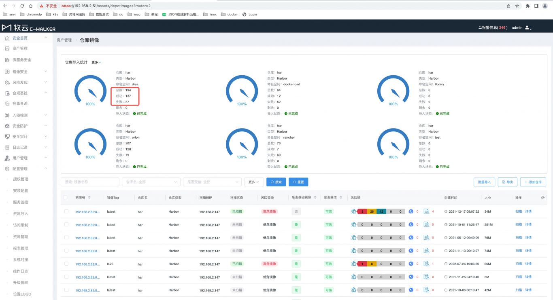Click the blue 搜索 button
Screen dimensions: 553x300
coord(276,182)
